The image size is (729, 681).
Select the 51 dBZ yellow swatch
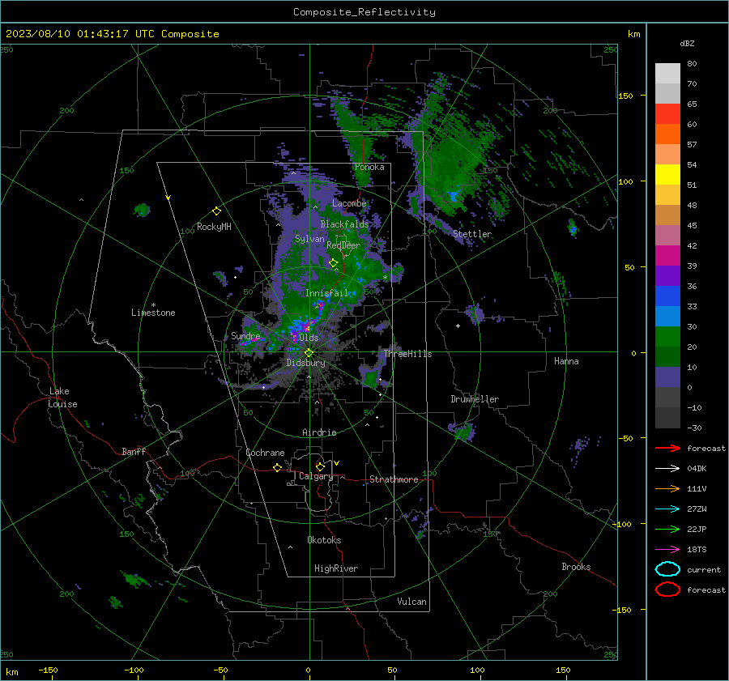pyautogui.click(x=667, y=174)
